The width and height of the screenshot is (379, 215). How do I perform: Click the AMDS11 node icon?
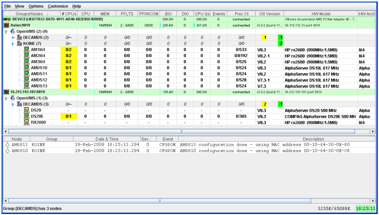[26, 74]
